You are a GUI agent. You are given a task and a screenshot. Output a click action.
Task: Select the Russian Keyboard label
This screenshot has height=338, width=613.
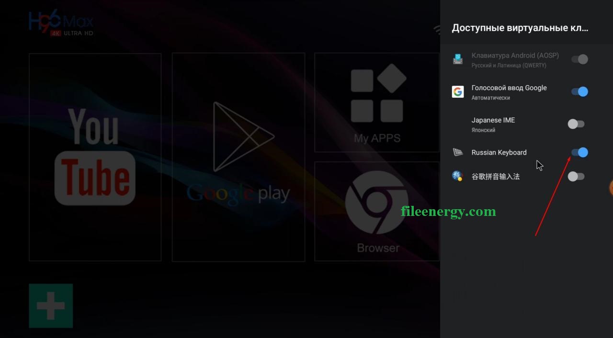[499, 152]
